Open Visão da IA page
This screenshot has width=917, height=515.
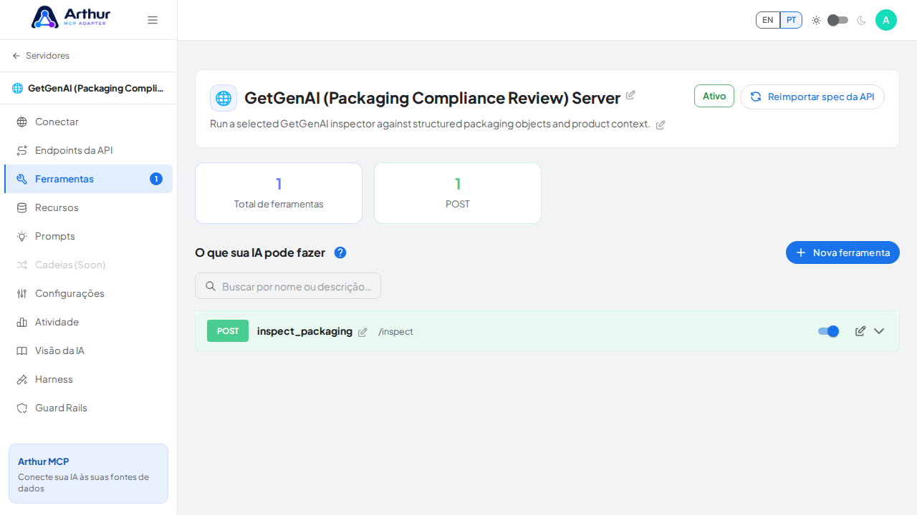coord(88,350)
